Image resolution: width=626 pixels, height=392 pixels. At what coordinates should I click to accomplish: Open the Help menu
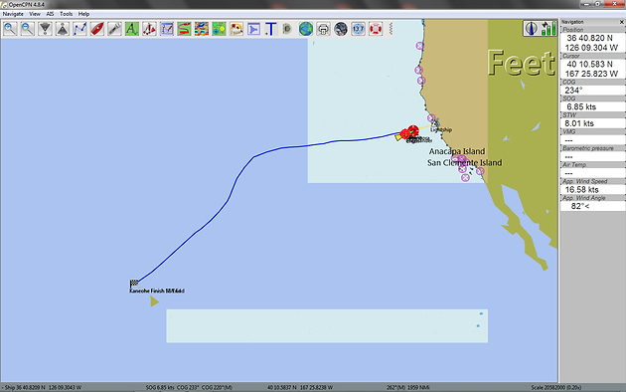tap(83, 14)
